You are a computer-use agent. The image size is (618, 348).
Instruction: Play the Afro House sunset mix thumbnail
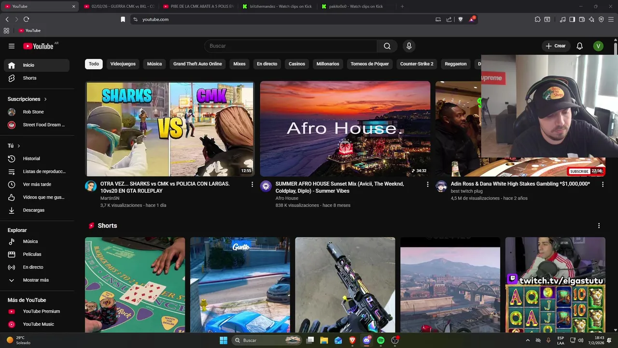[x=345, y=129]
